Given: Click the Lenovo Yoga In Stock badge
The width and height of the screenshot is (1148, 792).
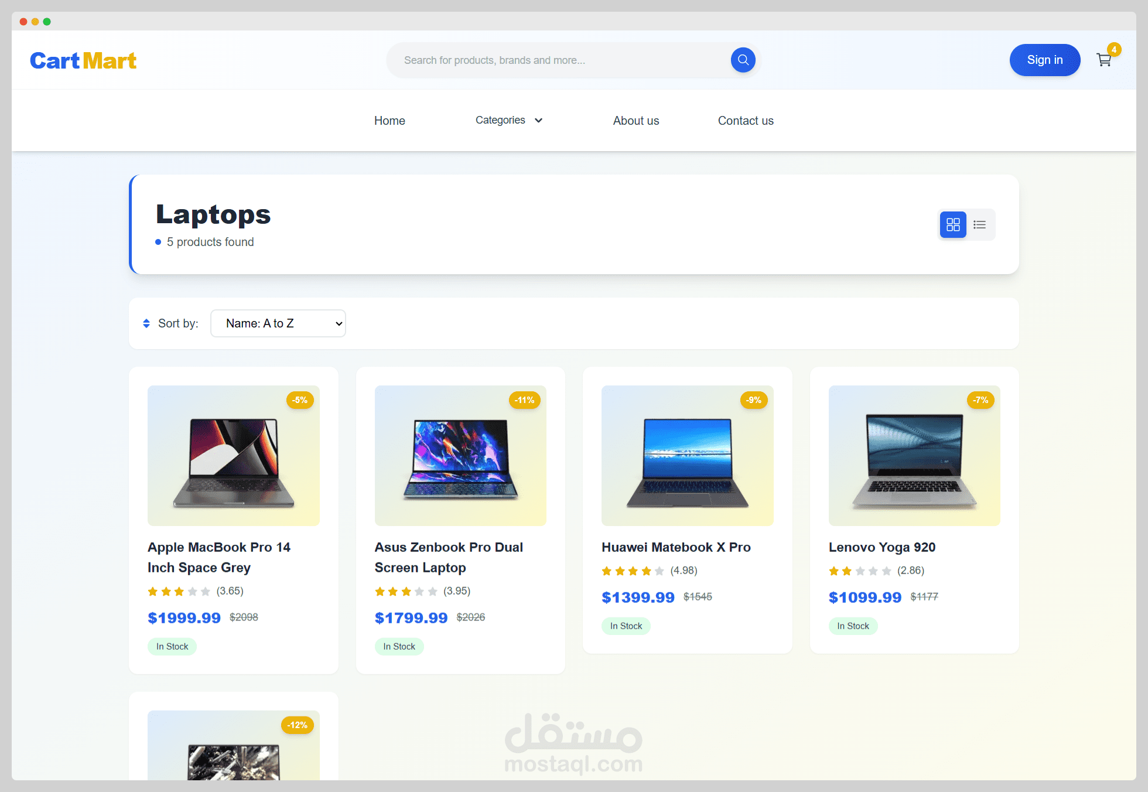Looking at the screenshot, I should pos(853,626).
